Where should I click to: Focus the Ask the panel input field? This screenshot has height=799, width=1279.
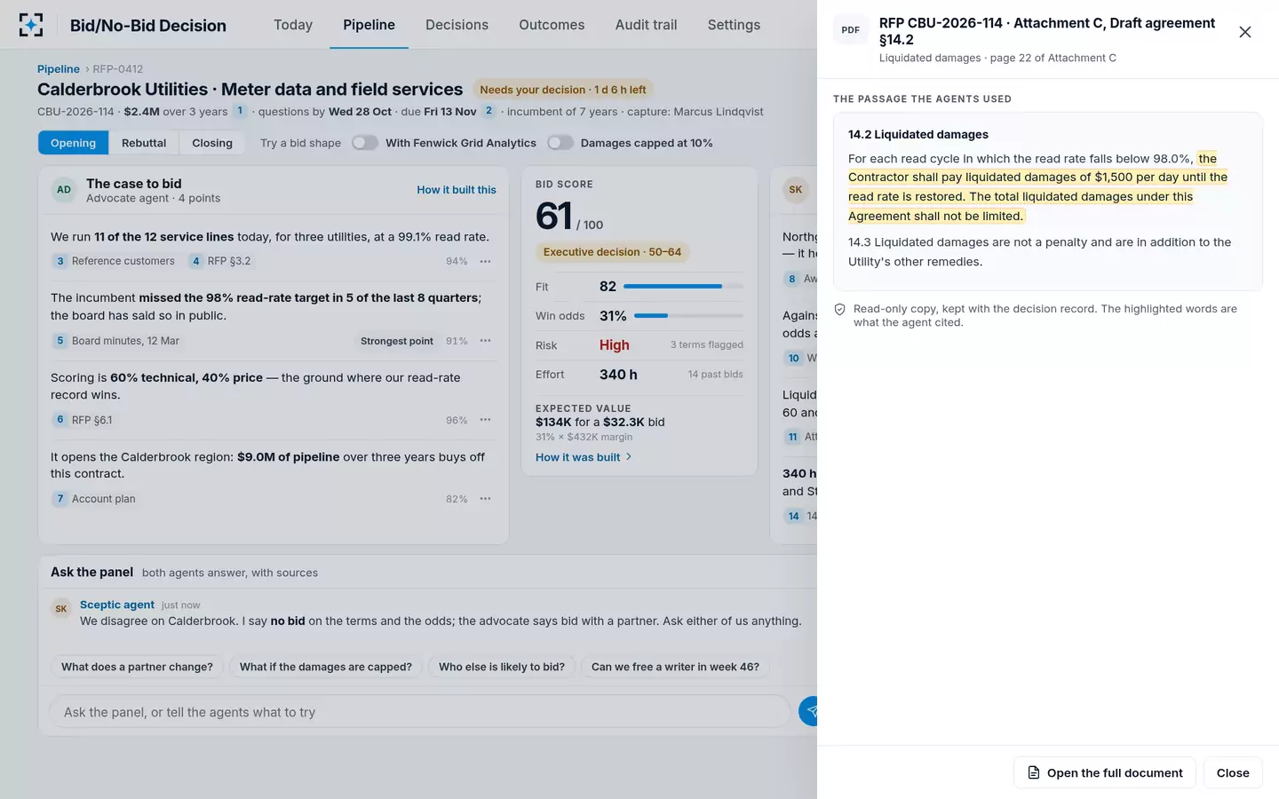tap(419, 712)
